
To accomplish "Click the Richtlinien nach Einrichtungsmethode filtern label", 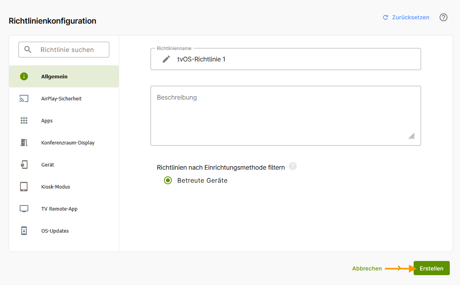I will coord(221,167).
